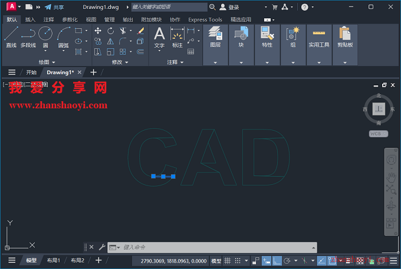Select the Arc (圆弧) tool
The width and height of the screenshot is (401, 269).
click(64, 37)
